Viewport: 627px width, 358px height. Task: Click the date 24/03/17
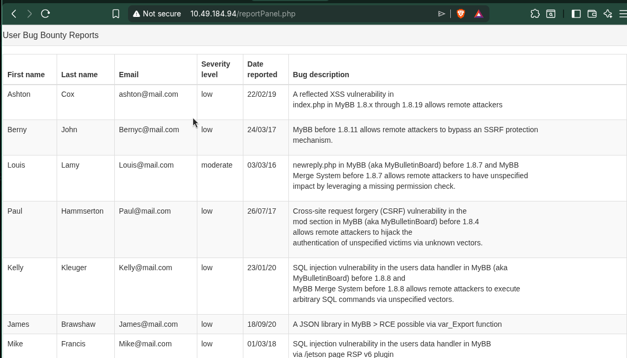click(261, 130)
